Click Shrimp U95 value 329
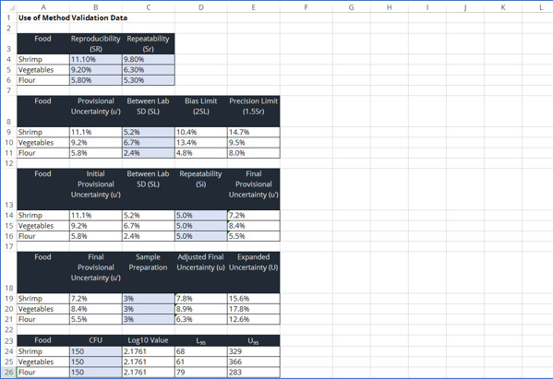Screen dimensions: 553x379 [x=254, y=351]
